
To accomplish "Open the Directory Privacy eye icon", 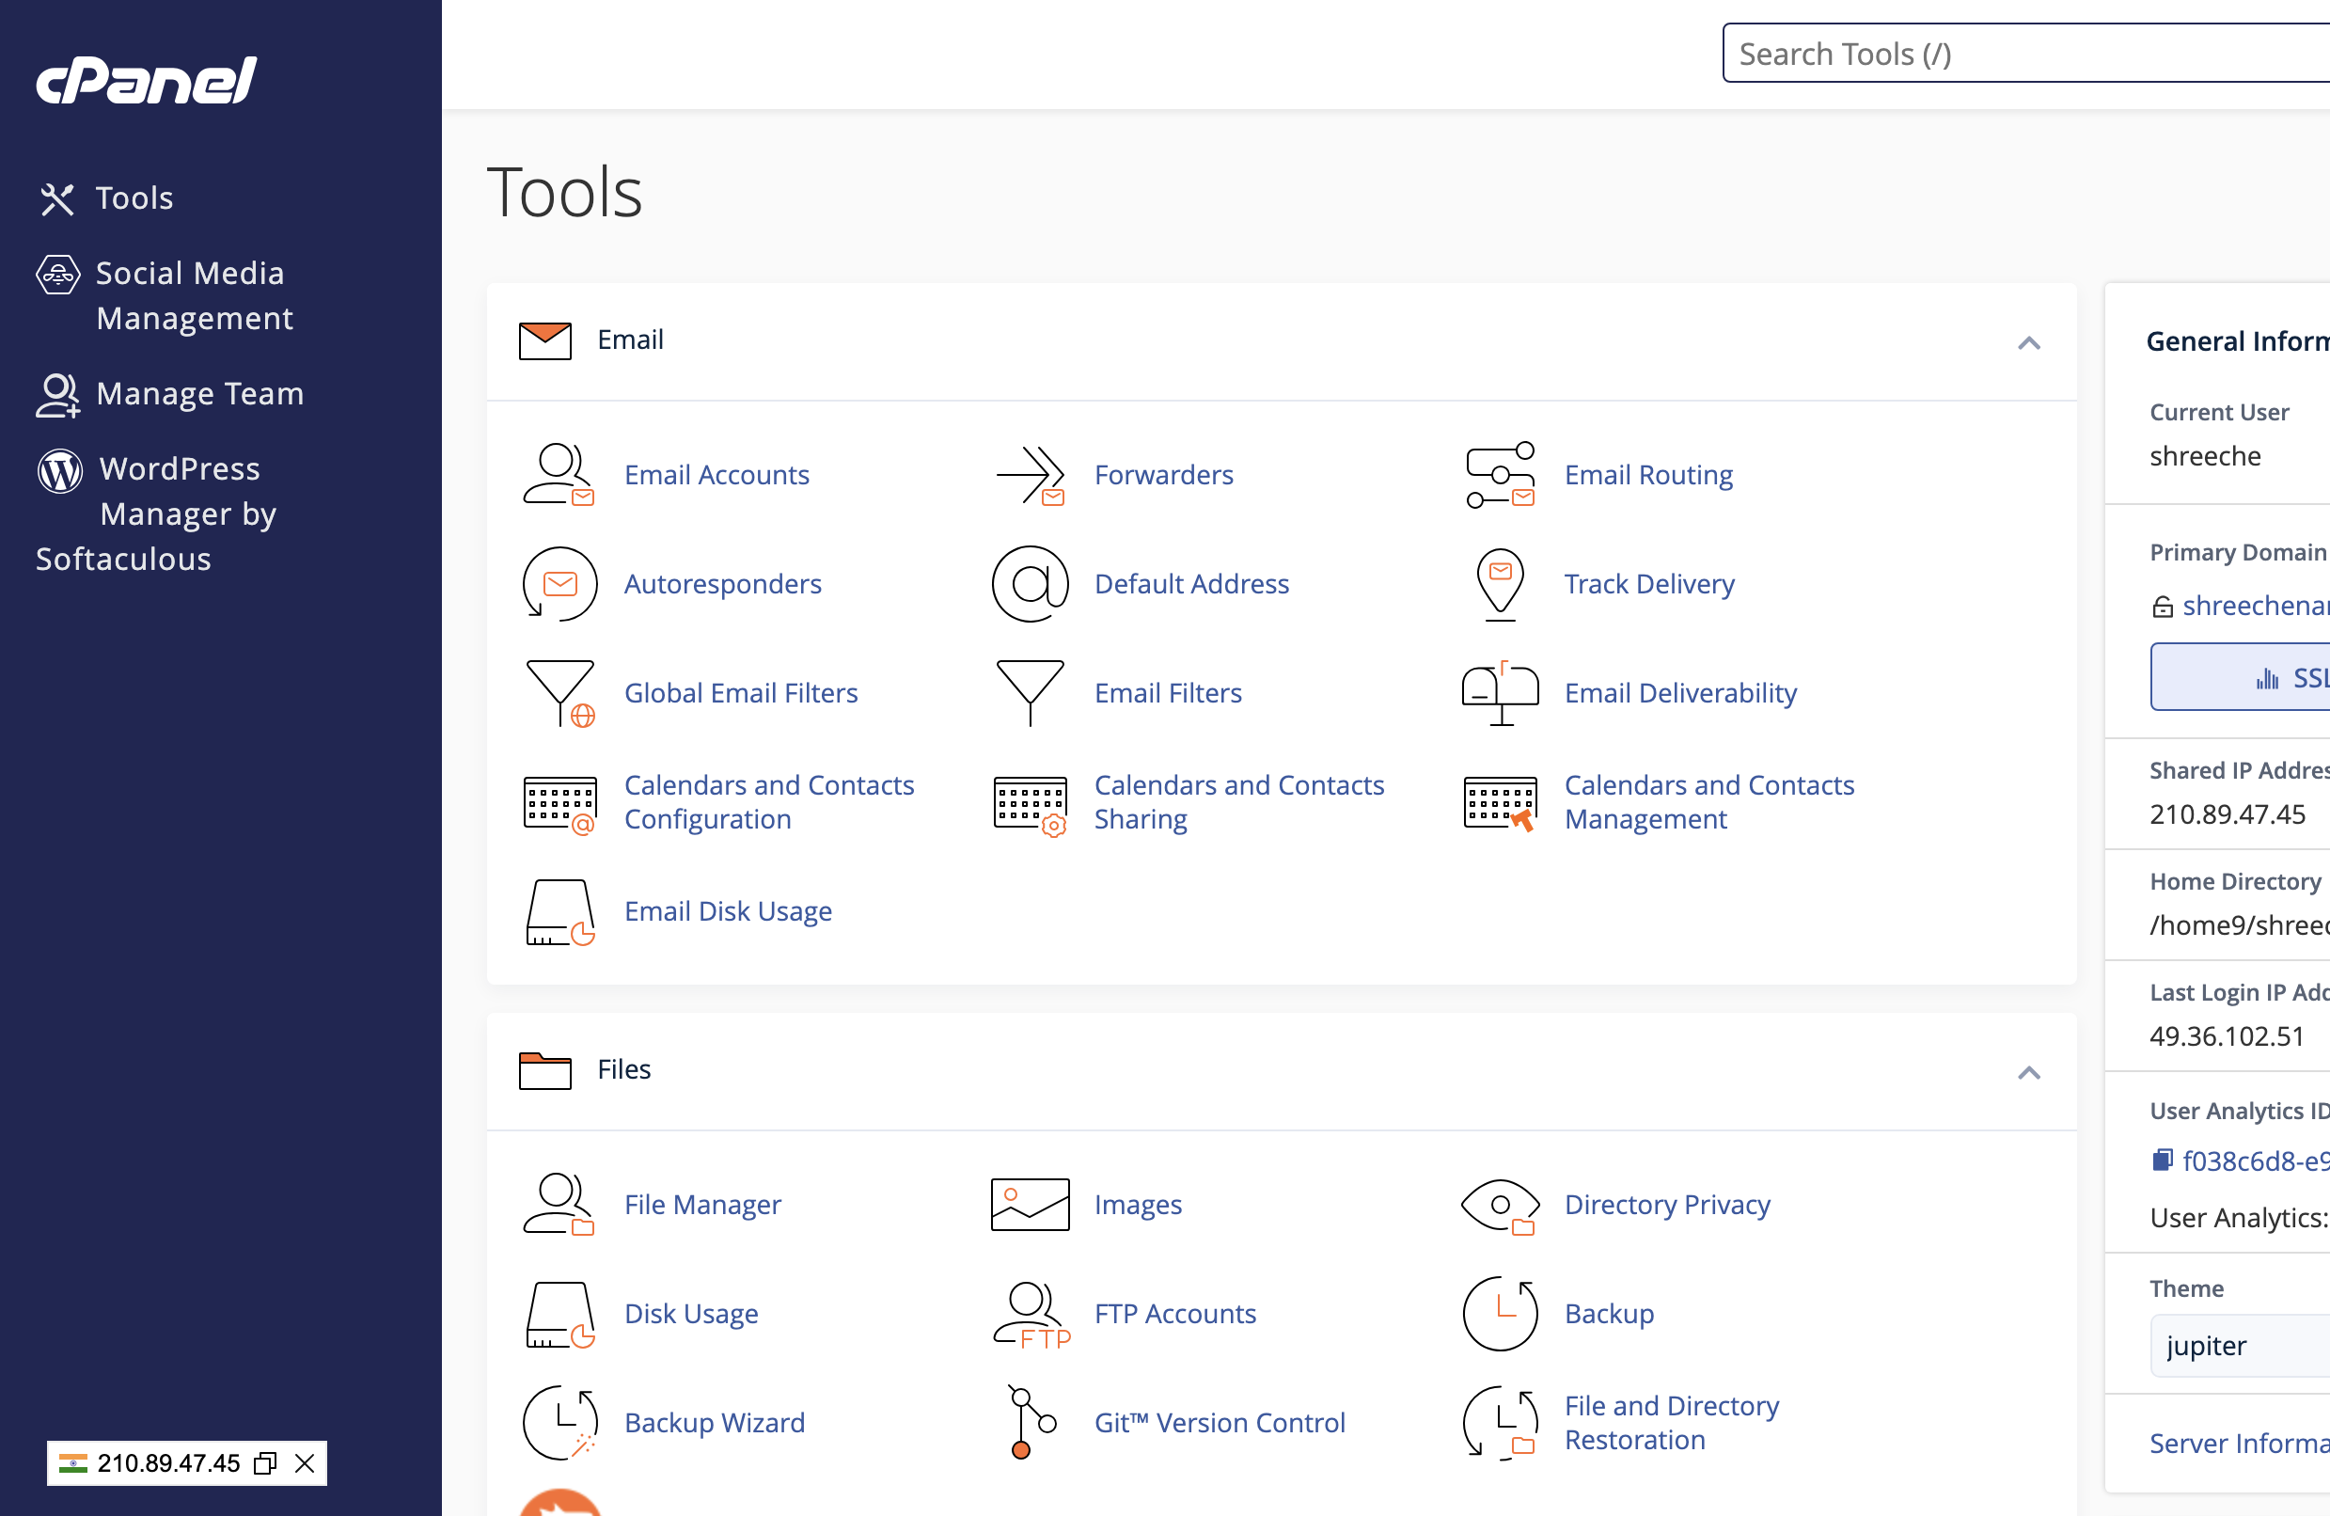I will (1499, 1205).
